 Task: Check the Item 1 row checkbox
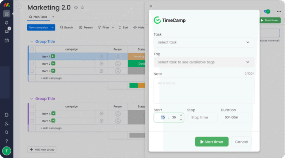click(32, 56)
